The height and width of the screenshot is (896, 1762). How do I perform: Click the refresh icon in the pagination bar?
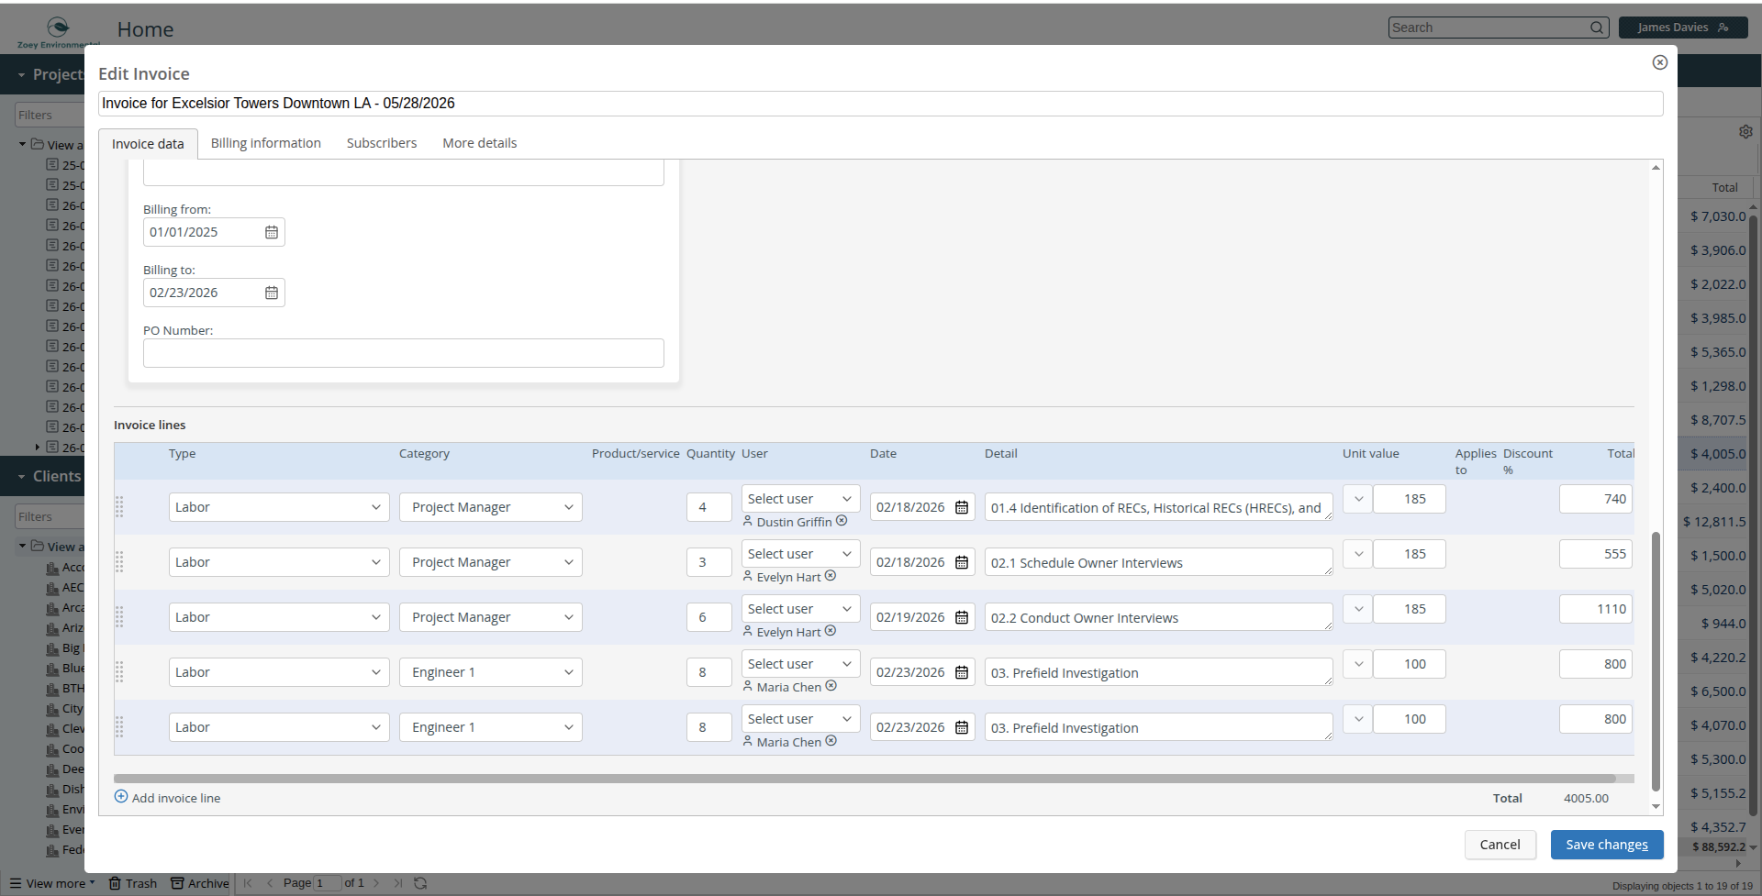420,883
